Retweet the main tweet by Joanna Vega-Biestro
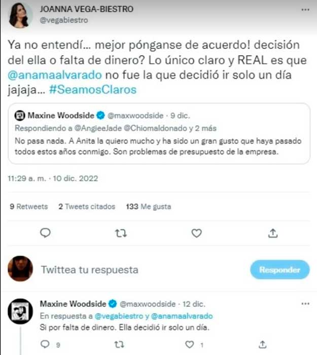Screen dimensions: 317x355 (x=121, y=233)
